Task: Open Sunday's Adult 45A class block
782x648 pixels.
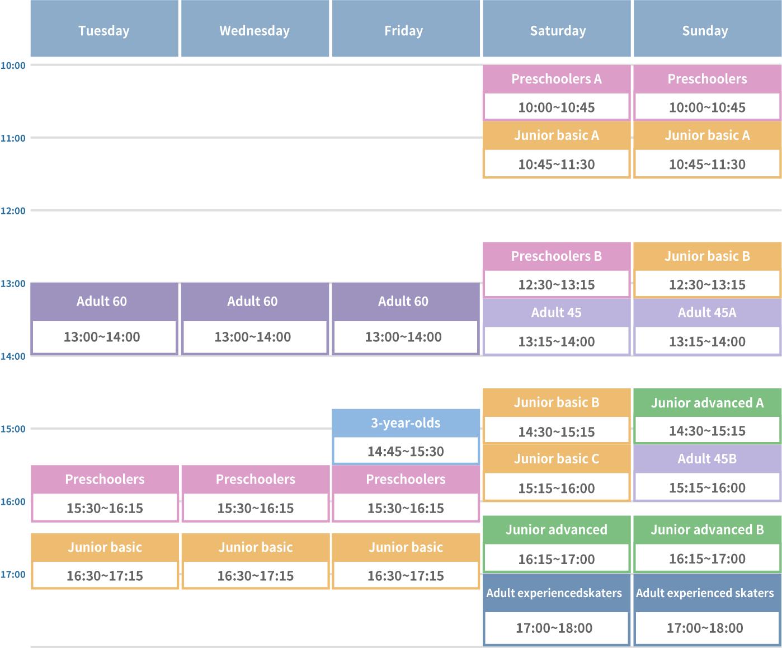Action: [707, 327]
